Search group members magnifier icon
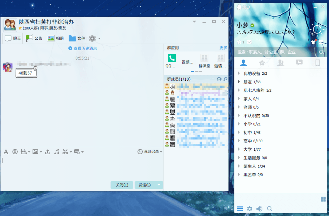Image resolution: width=329 pixels, height=216 pixels. (x=225, y=79)
